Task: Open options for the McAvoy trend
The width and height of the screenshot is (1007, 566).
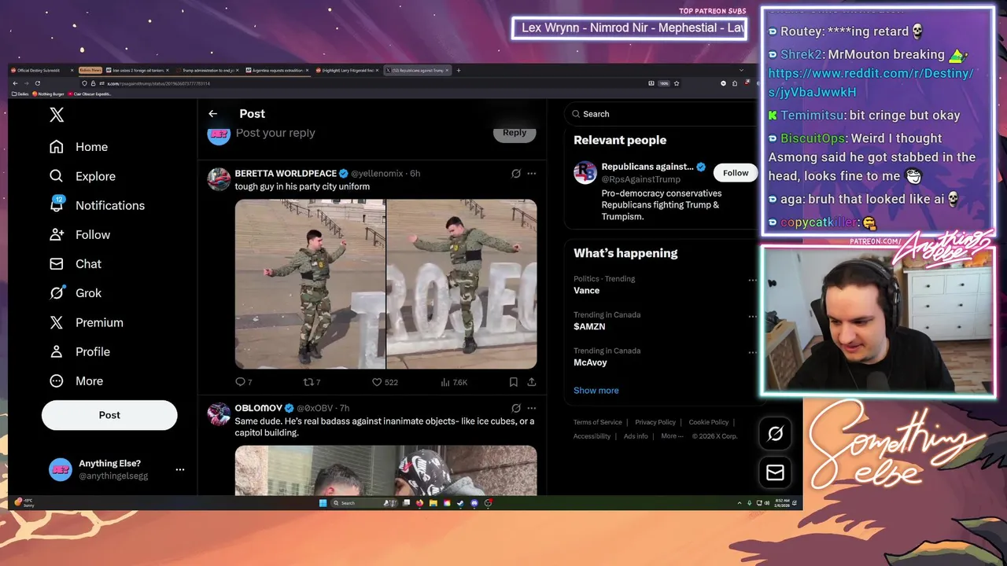Action: [x=752, y=352]
